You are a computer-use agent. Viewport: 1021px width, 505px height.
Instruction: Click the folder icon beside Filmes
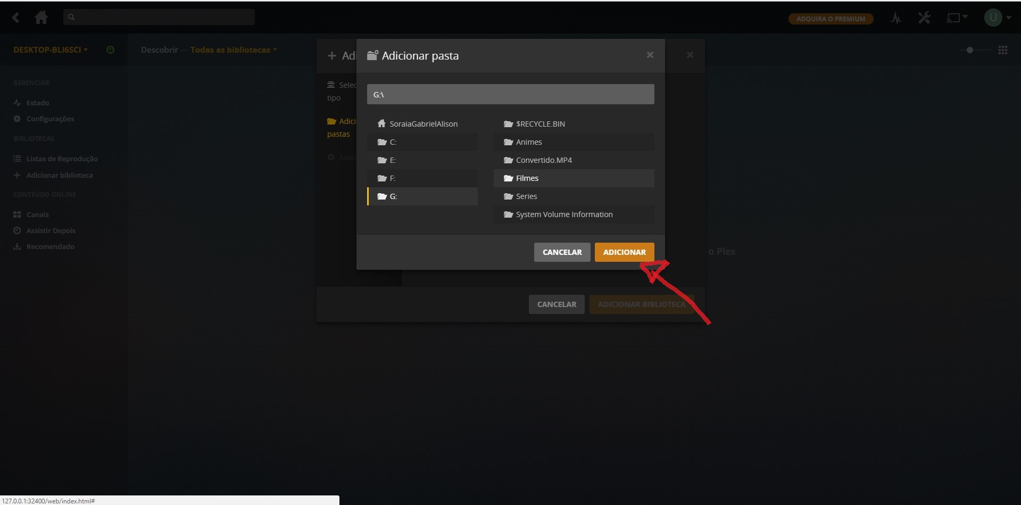[x=508, y=178]
